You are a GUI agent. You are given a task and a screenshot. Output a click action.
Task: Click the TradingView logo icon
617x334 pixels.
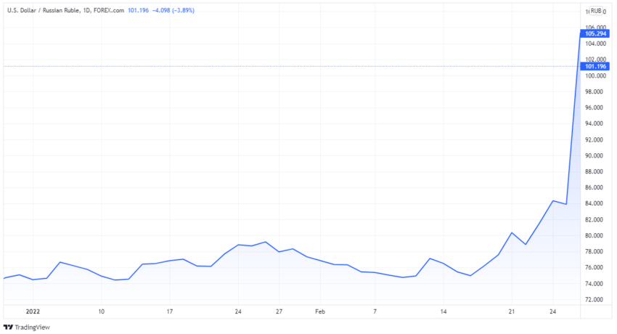(x=8, y=327)
